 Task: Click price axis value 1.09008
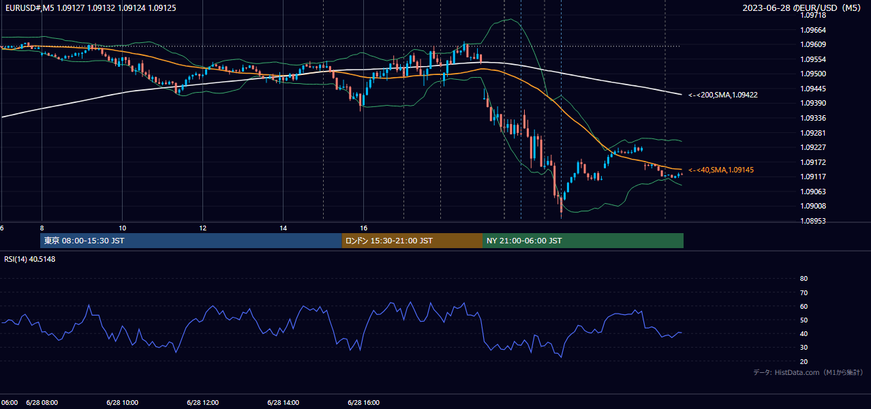813,206
